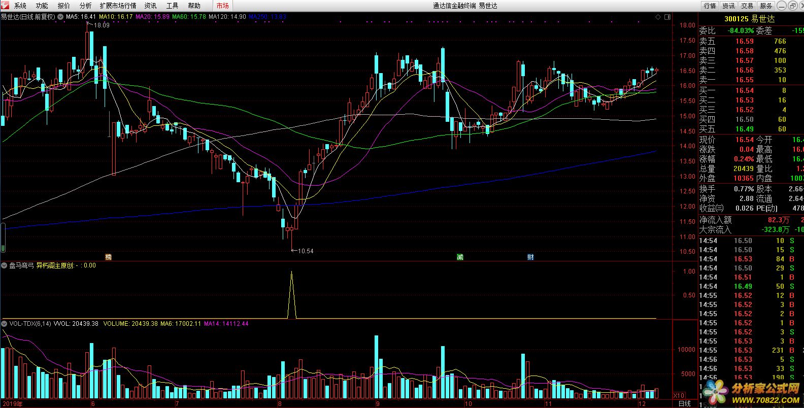
Task: Expand the main chart indicator dropdown arrow
Action: [x=60, y=17]
